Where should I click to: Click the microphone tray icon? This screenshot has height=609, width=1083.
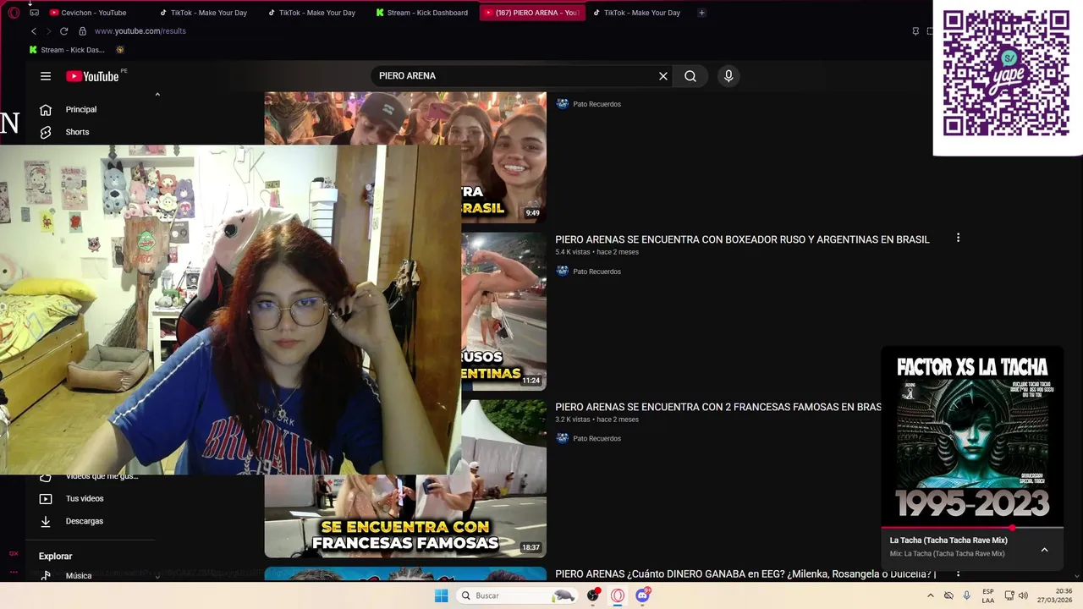[966, 595]
